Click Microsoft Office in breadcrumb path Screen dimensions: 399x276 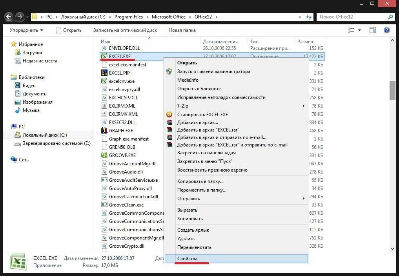(168, 17)
